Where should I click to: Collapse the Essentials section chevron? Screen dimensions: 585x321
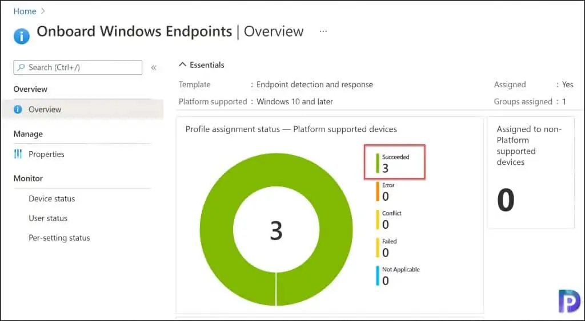pyautogui.click(x=182, y=65)
